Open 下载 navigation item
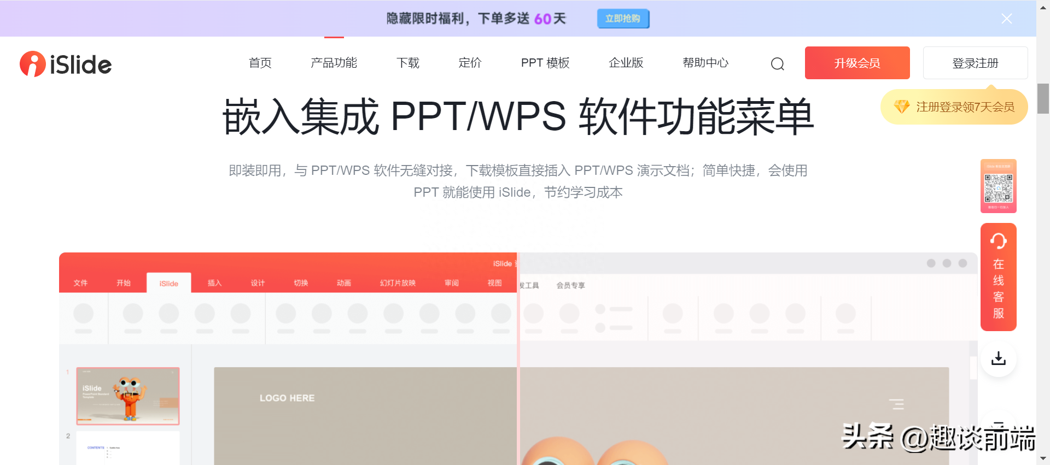 click(x=408, y=63)
